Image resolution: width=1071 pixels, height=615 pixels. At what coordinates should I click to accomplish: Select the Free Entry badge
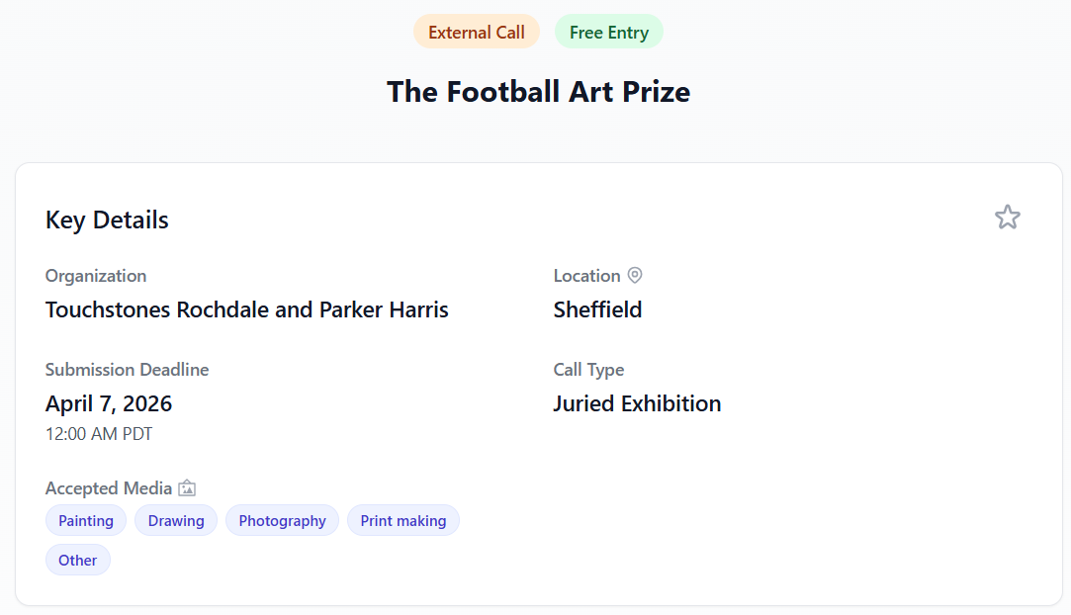pyautogui.click(x=608, y=31)
